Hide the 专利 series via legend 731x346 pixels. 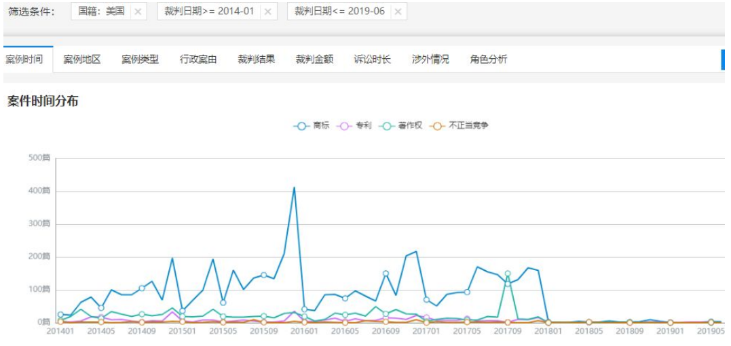coord(354,125)
